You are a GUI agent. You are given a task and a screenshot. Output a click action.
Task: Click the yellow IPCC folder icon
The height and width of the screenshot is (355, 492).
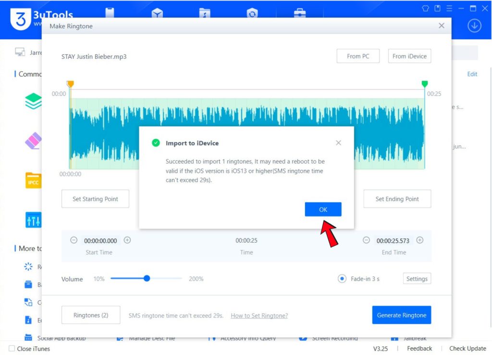[33, 180]
